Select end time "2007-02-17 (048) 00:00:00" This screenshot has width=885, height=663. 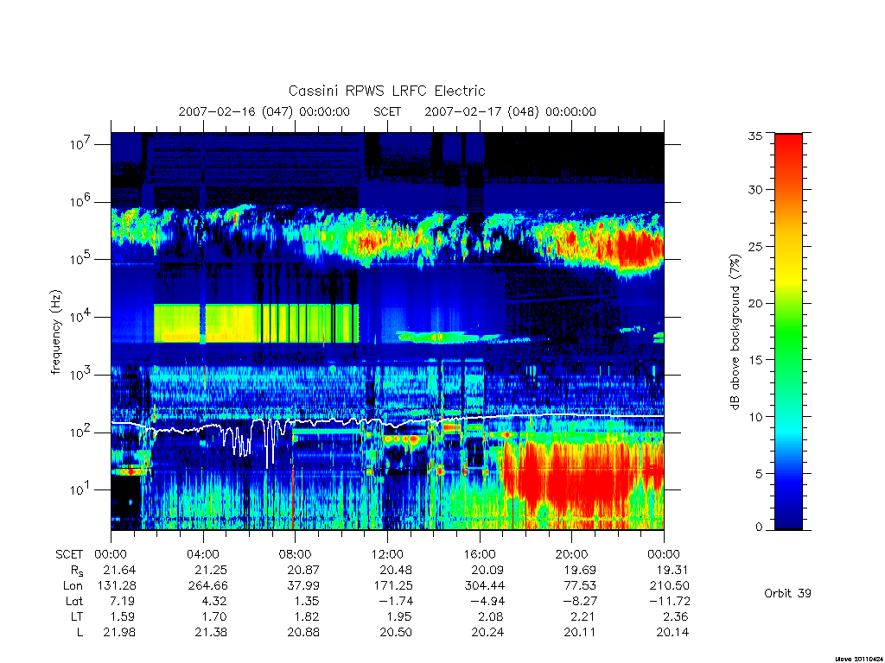coord(510,111)
